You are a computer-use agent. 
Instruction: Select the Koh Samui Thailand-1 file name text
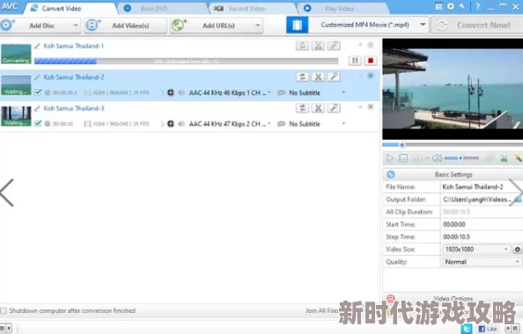73,46
